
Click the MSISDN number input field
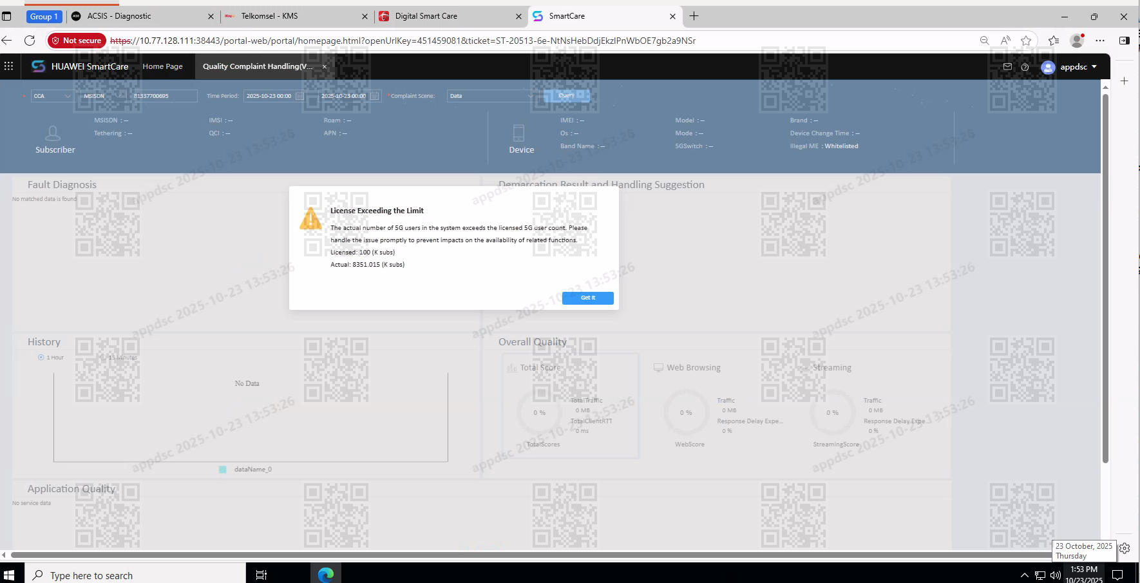coord(164,96)
